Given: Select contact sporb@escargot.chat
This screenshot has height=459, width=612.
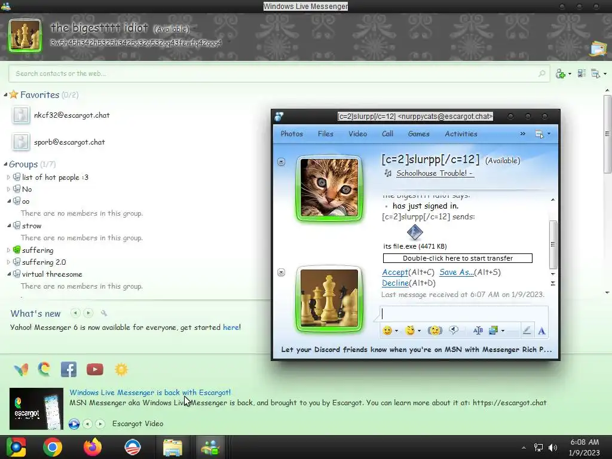Looking at the screenshot, I should [x=69, y=142].
